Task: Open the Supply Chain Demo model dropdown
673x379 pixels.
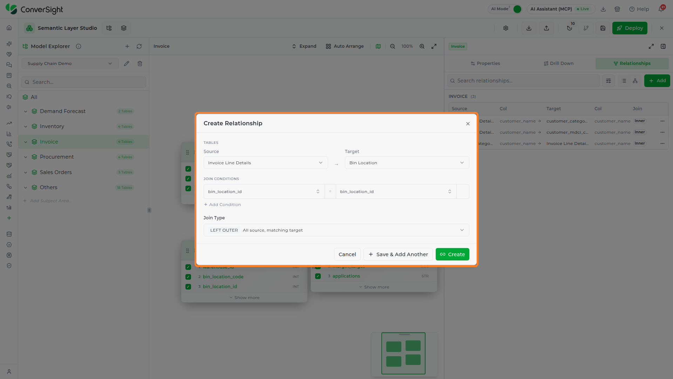Action: (70, 64)
